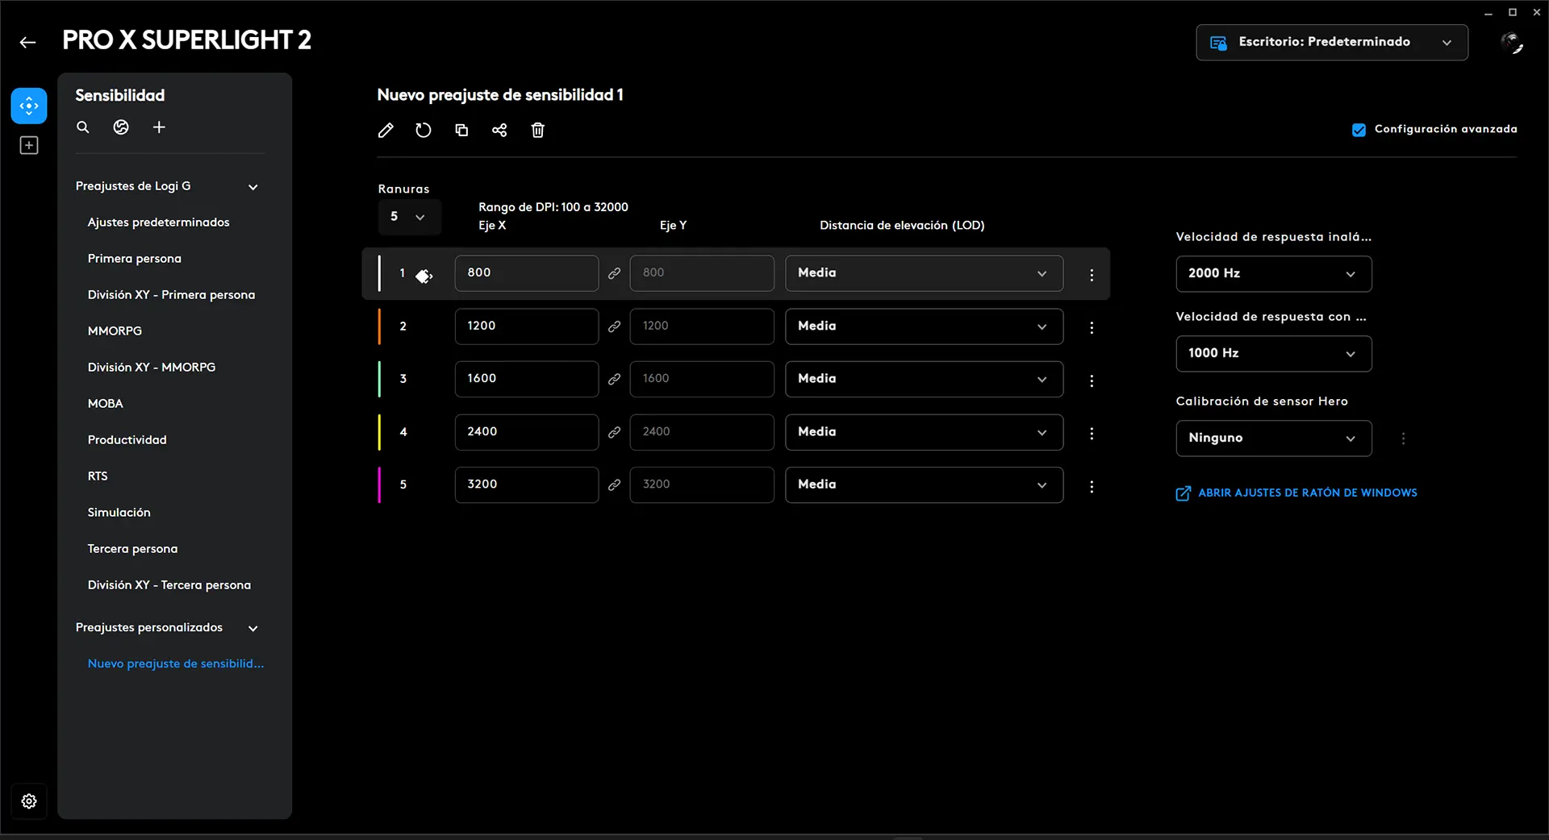Toggle XY link icon on 3200 row
Image resolution: width=1549 pixels, height=840 pixels.
coord(614,484)
